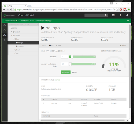The image size is (134, 124).
Task: Click the delete action
Action: coord(123,45)
